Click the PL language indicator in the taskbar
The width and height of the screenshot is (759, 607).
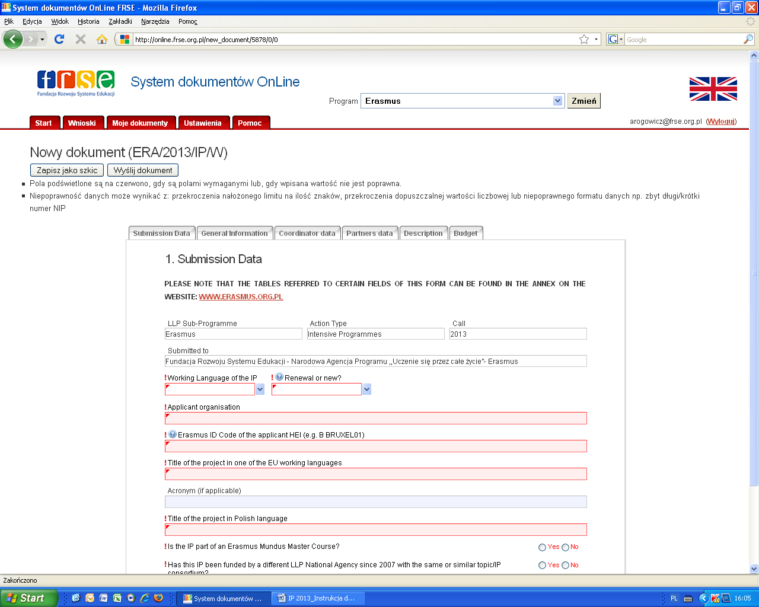click(674, 598)
